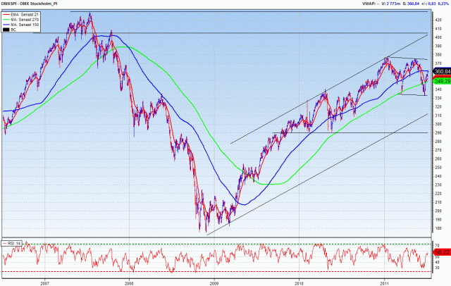Viewport: 451px width, 286px height.
Task: Click the 2009 label on time axis
Action: (x=214, y=282)
